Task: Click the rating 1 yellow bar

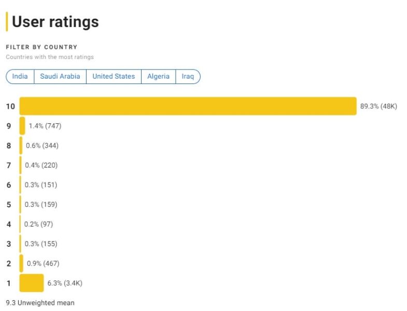Action: [32, 282]
